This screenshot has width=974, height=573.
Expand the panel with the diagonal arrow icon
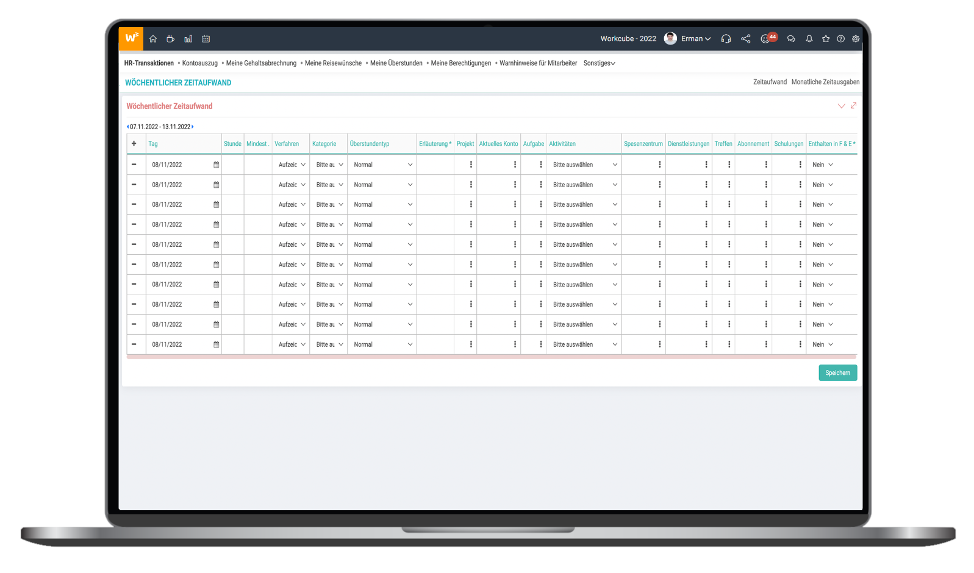point(853,105)
